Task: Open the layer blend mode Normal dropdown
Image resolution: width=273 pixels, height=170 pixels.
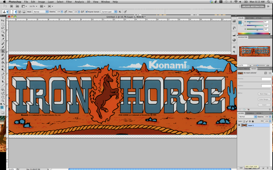Action: 247,117
